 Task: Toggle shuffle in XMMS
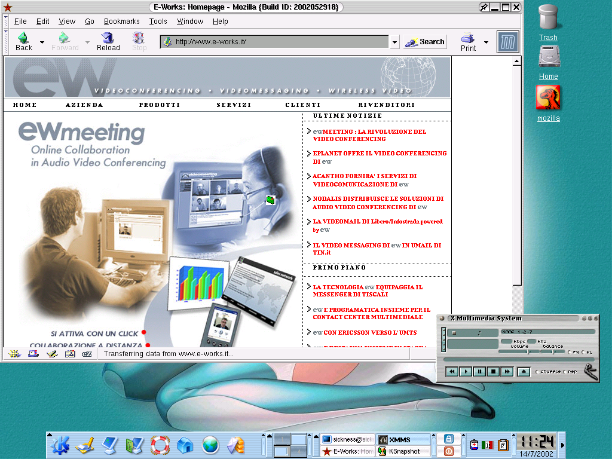(x=547, y=372)
